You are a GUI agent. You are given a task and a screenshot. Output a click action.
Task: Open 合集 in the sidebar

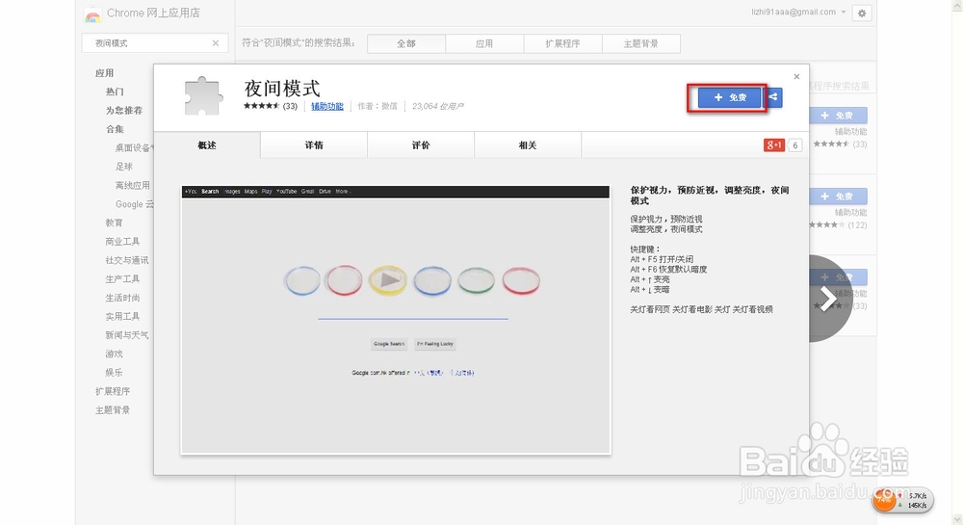pyautogui.click(x=115, y=129)
